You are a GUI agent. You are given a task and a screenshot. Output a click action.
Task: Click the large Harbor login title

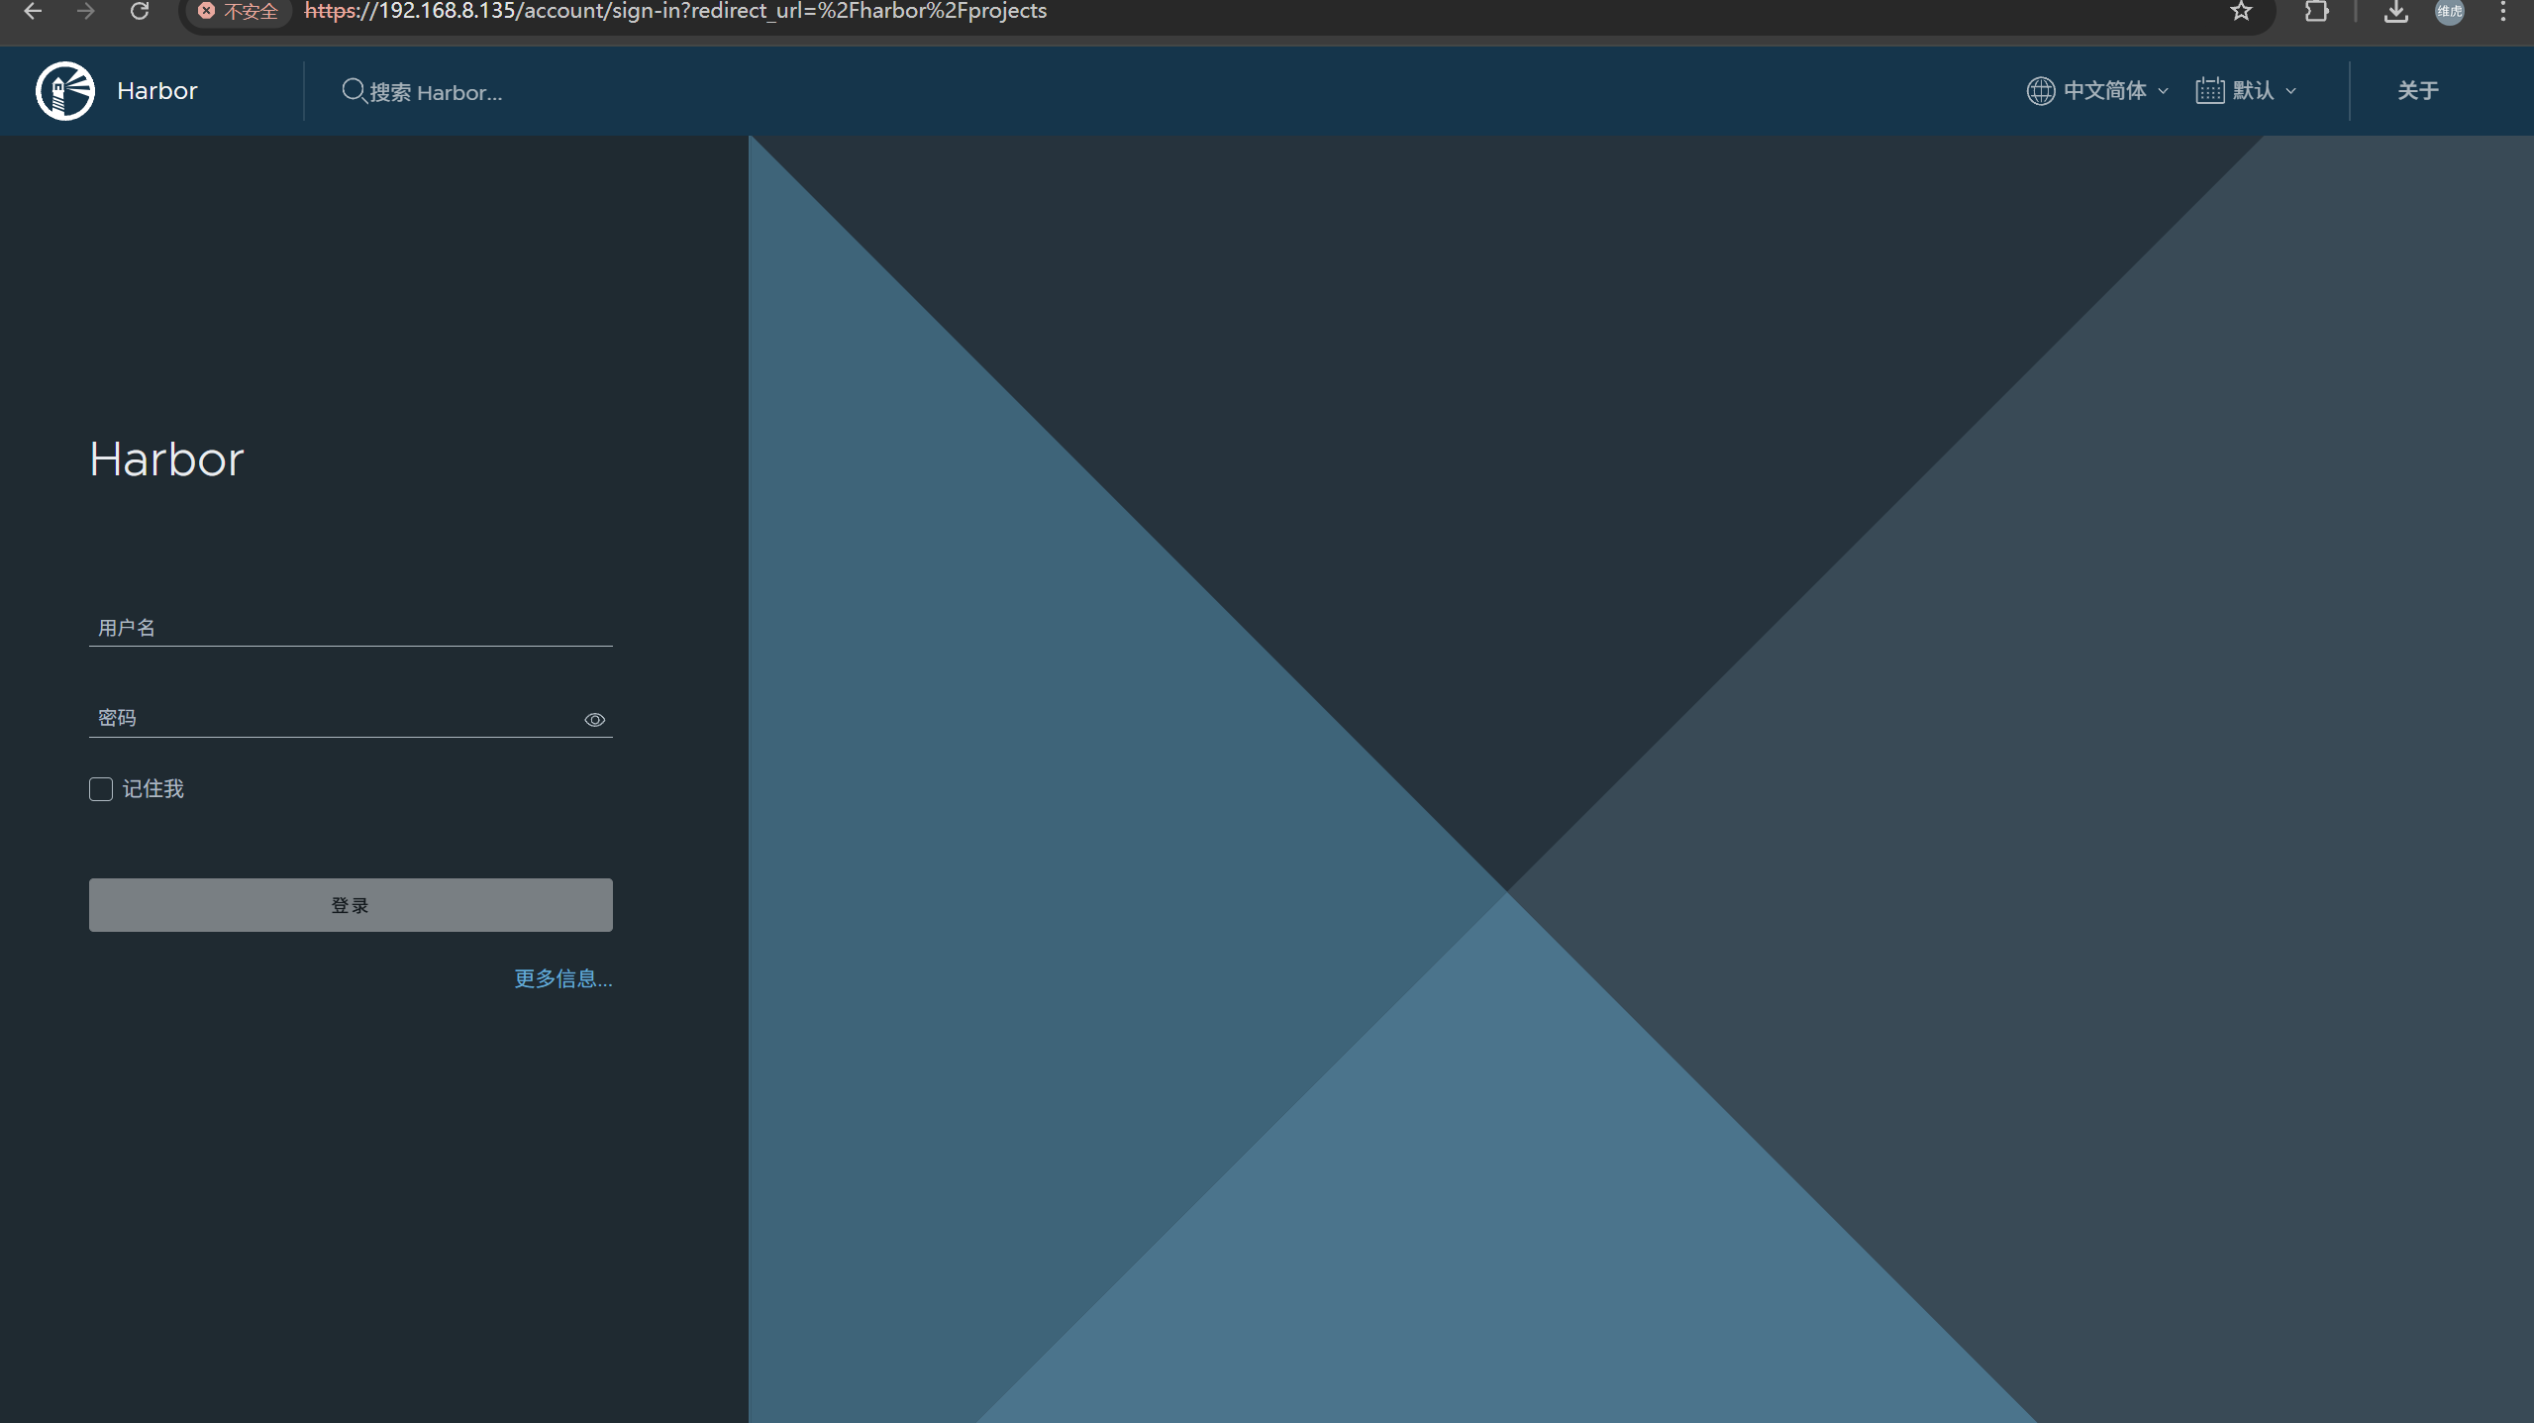(x=166, y=459)
